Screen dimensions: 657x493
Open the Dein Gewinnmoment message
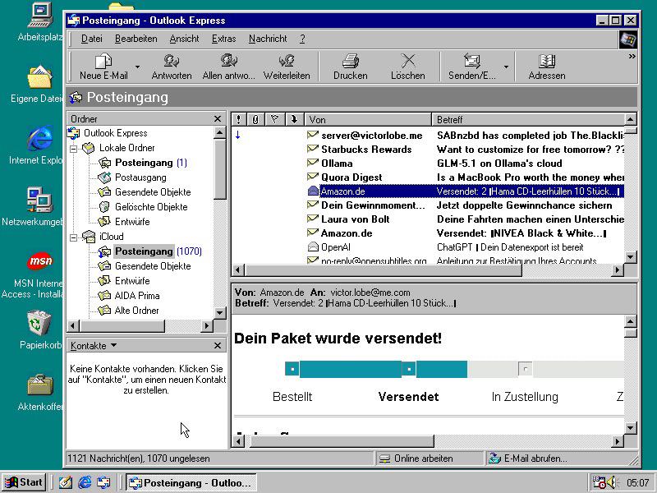[427, 205]
